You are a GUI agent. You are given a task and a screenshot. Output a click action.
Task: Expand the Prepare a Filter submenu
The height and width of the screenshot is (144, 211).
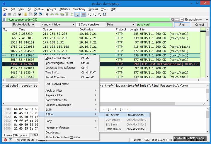point(71,95)
